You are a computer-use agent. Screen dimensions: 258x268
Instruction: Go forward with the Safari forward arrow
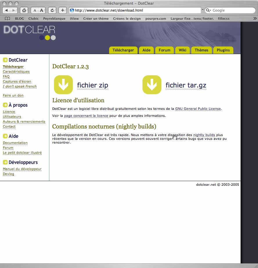click(14, 10)
